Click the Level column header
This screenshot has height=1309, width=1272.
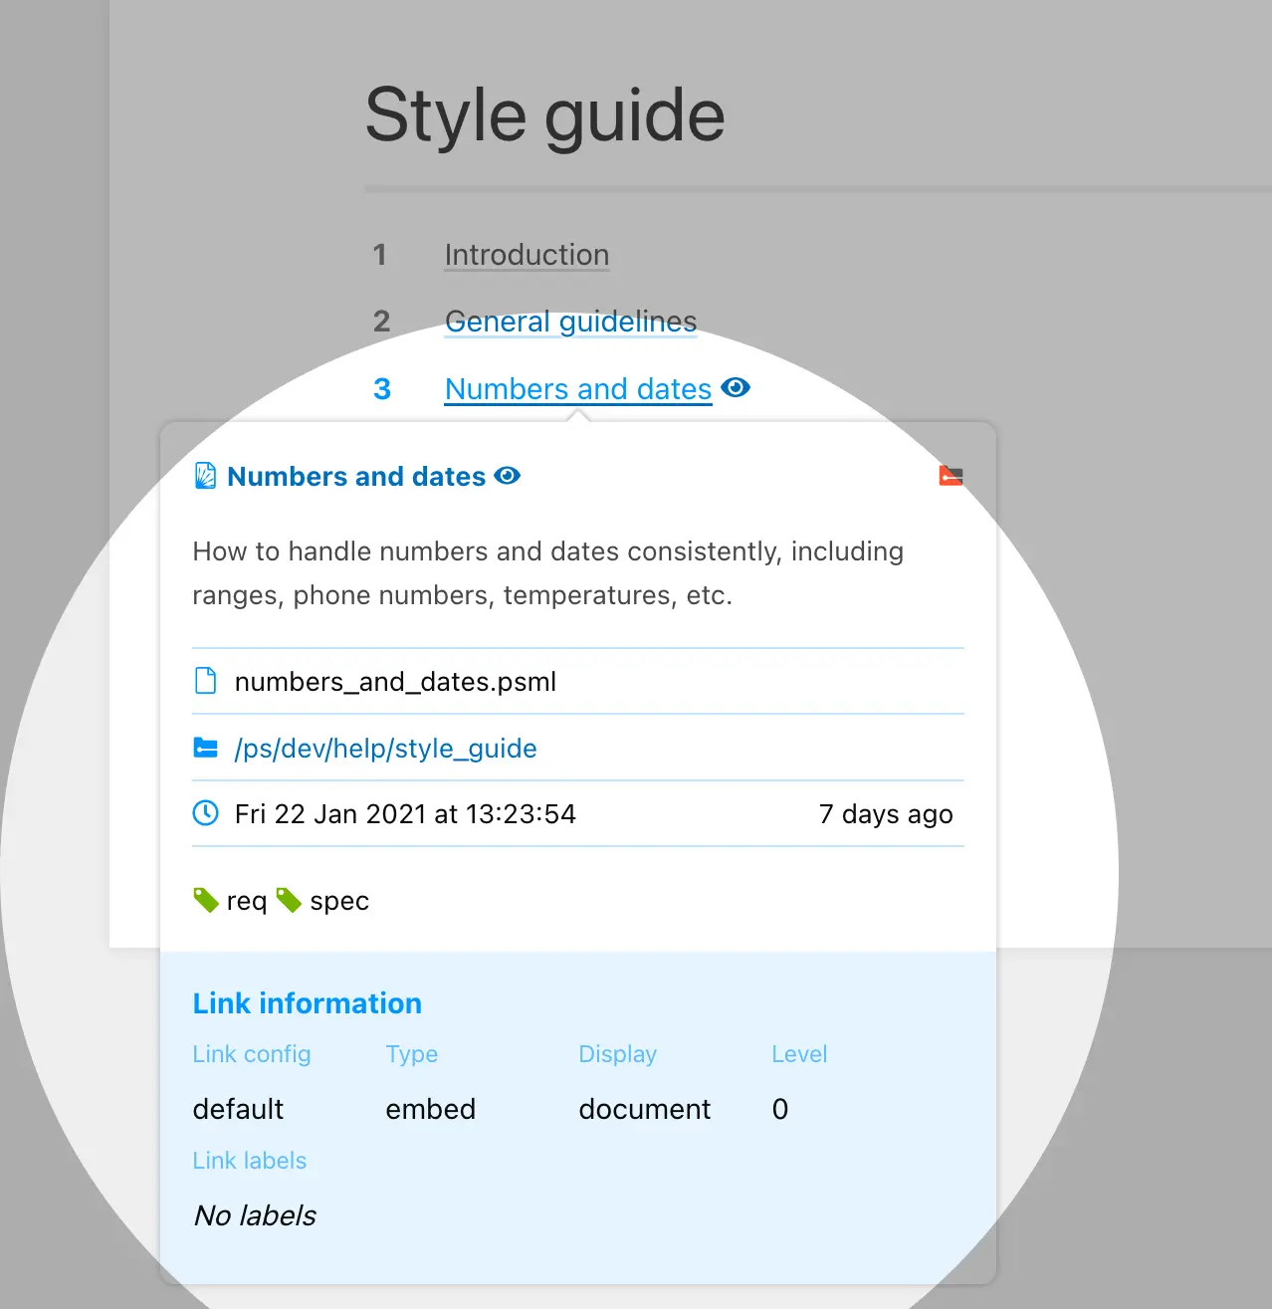pos(799,1054)
